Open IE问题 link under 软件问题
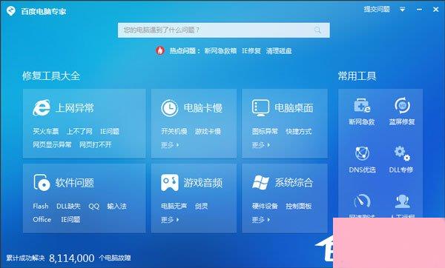The image size is (445, 268). pyautogui.click(x=70, y=220)
